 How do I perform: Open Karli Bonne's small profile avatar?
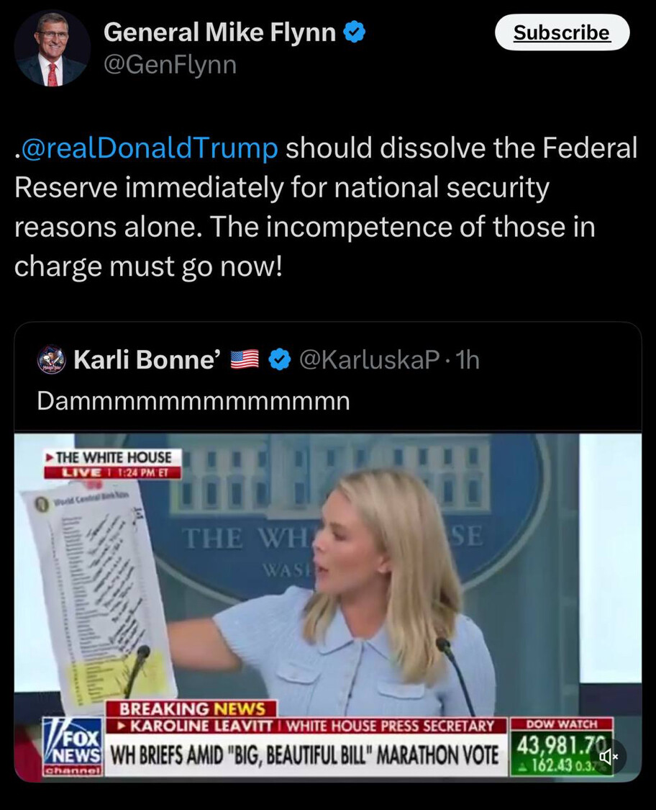pyautogui.click(x=52, y=359)
